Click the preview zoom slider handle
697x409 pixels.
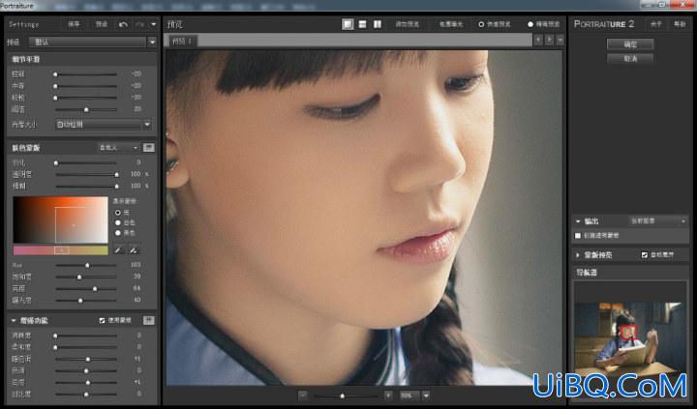point(343,395)
